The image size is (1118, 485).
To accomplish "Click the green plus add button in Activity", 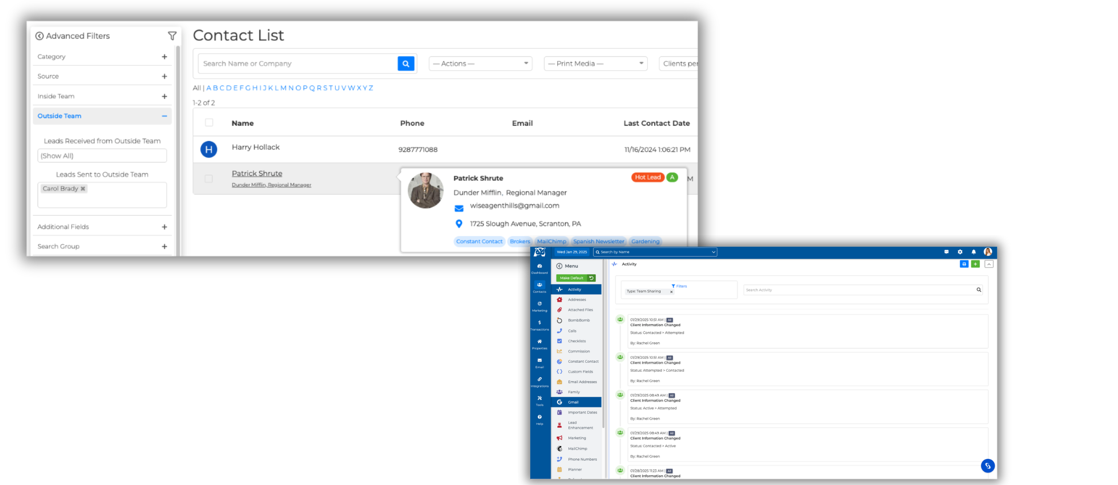I will click(x=975, y=264).
